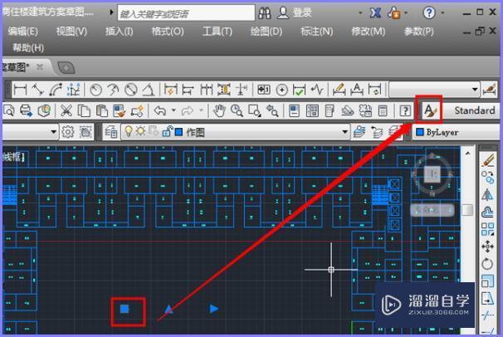The width and height of the screenshot is (503, 337).
Task: Open the 修改(M) menu
Action: click(x=369, y=32)
